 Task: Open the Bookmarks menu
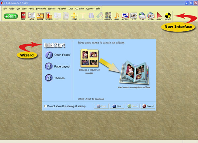point(41,9)
